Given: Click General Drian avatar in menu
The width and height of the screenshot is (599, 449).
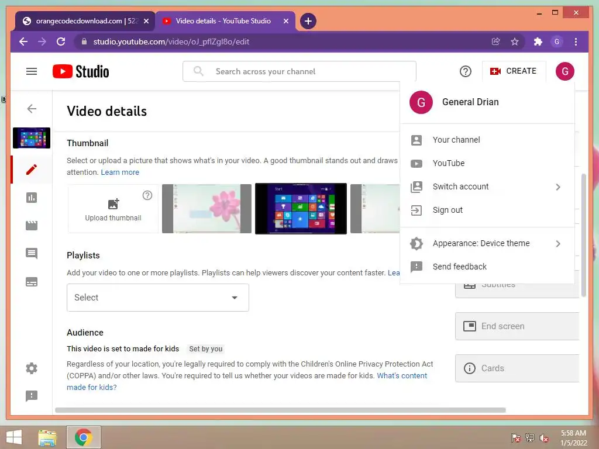Looking at the screenshot, I should click(421, 102).
